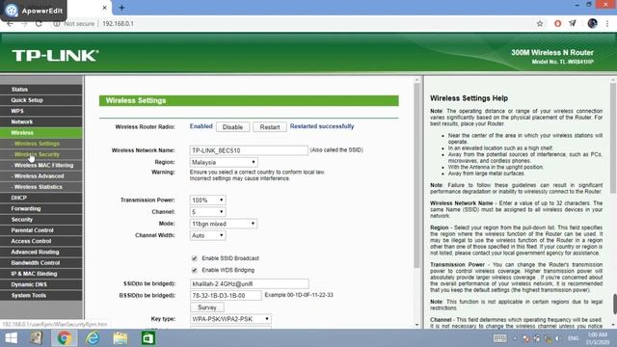Viewport: 617px width, 347px height.
Task: Open the Mode dropdown
Action: click(224, 224)
